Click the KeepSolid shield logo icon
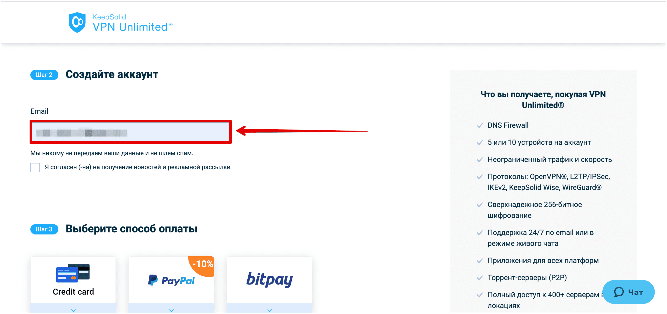667x314 pixels. click(77, 23)
